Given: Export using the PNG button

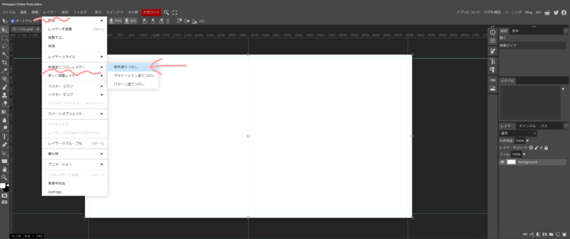Looking at the screenshot, I should coord(115,21).
